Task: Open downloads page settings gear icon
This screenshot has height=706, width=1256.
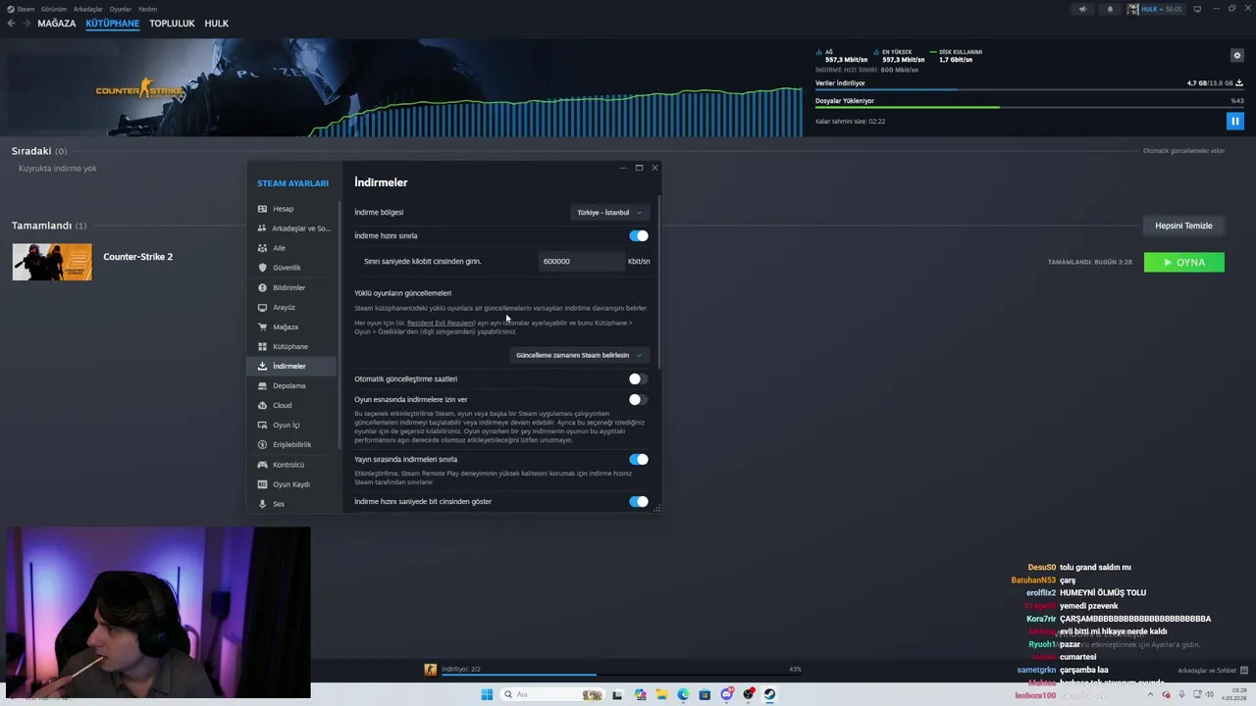Action: 1237,56
